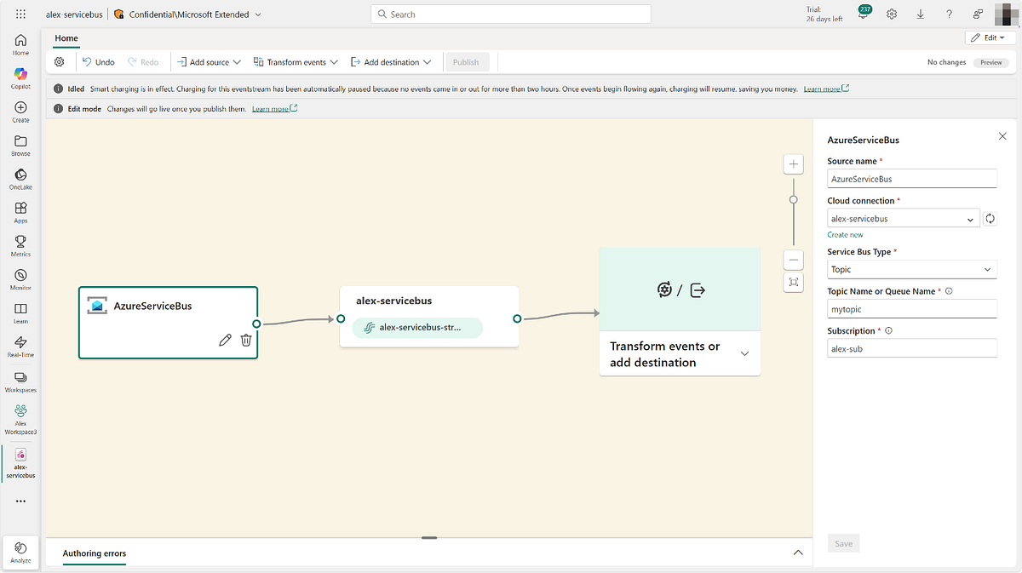Screen dimensions: 1022x573
Task: Refresh the cloud connection list
Action: (x=990, y=219)
